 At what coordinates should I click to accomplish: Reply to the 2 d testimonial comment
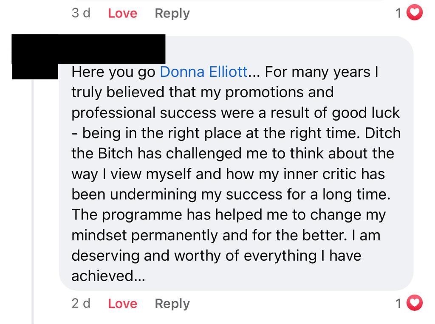tap(172, 304)
